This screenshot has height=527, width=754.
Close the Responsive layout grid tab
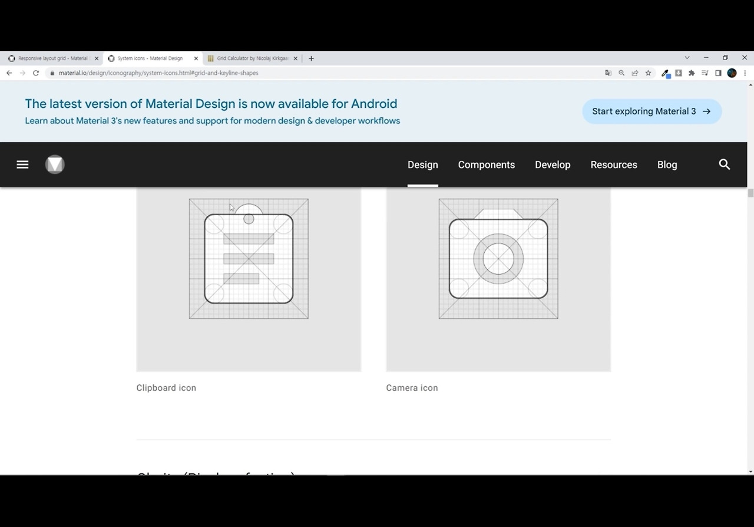pyautogui.click(x=97, y=58)
